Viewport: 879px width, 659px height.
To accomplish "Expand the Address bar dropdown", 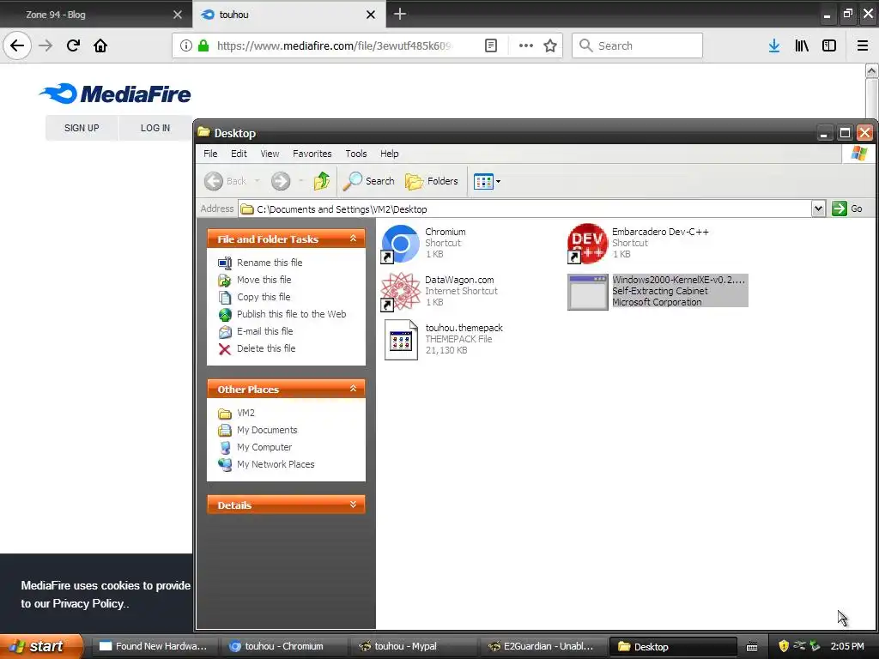I will coord(818,209).
